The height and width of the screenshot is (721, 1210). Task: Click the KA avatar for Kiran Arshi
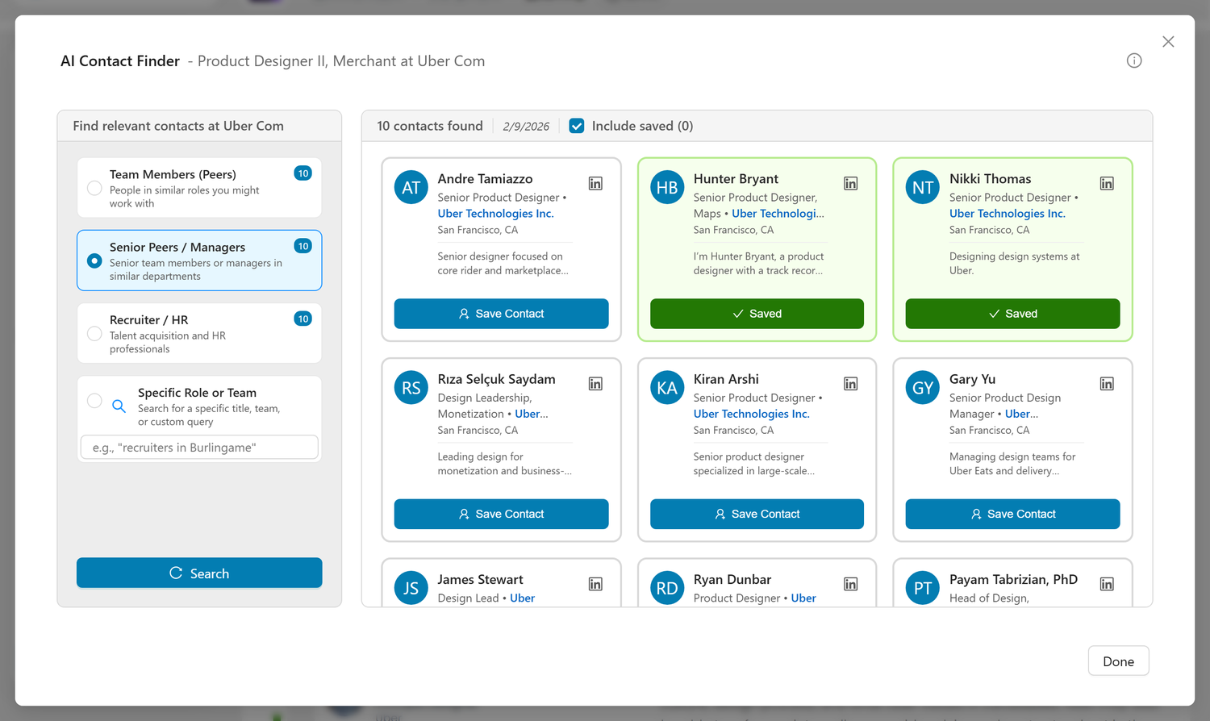[x=667, y=388]
